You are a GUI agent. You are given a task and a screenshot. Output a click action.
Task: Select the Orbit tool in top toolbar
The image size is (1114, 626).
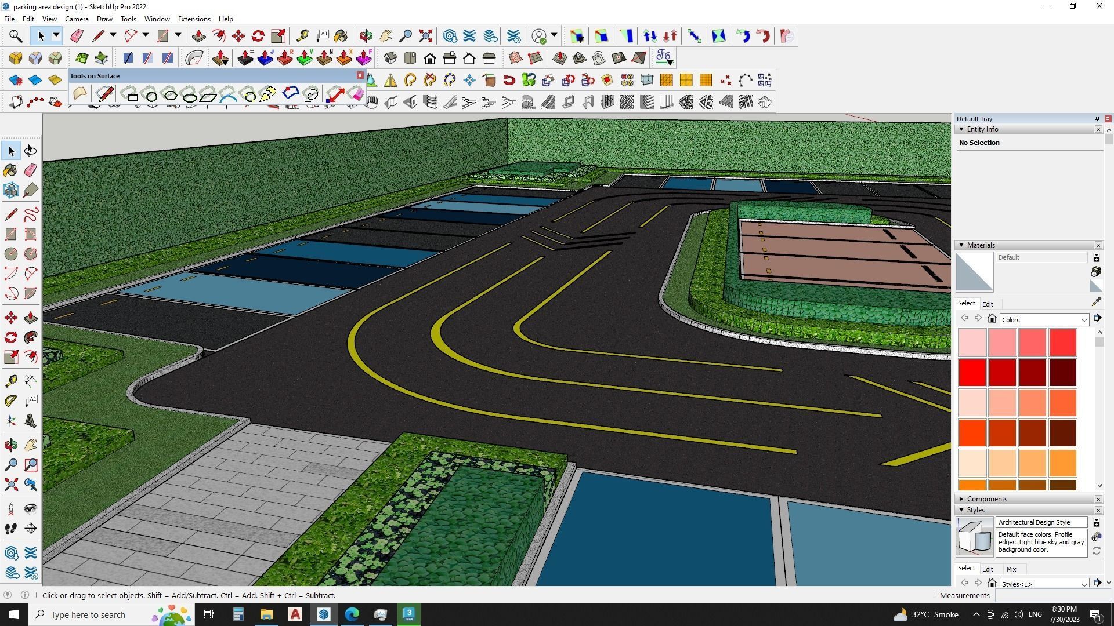pos(366,36)
